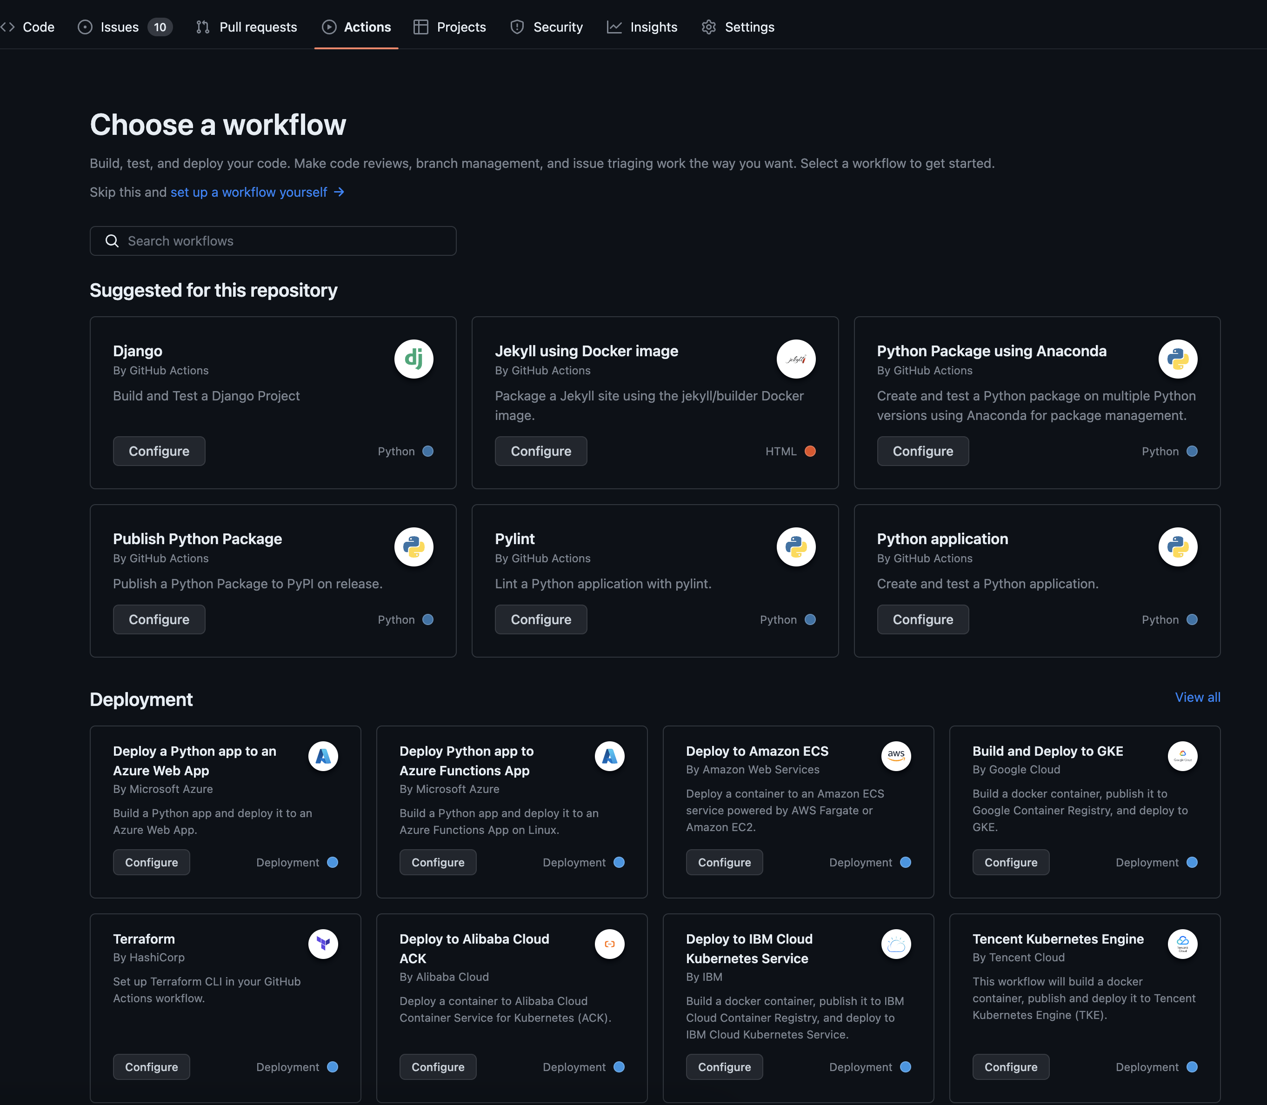Focus the Search workflows input field
The image size is (1267, 1105).
tap(273, 241)
